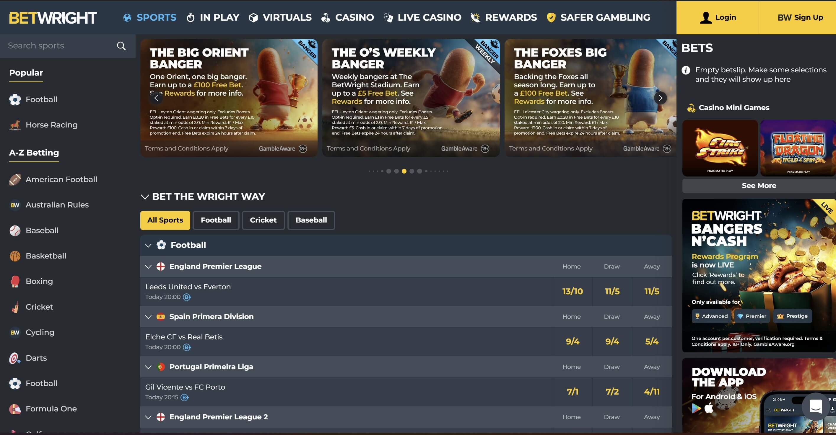Open the live chat bubble icon
Viewport: 836px width, 435px height.
tap(816, 406)
